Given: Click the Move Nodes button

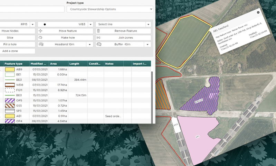Looking at the screenshot, I should [17, 31].
